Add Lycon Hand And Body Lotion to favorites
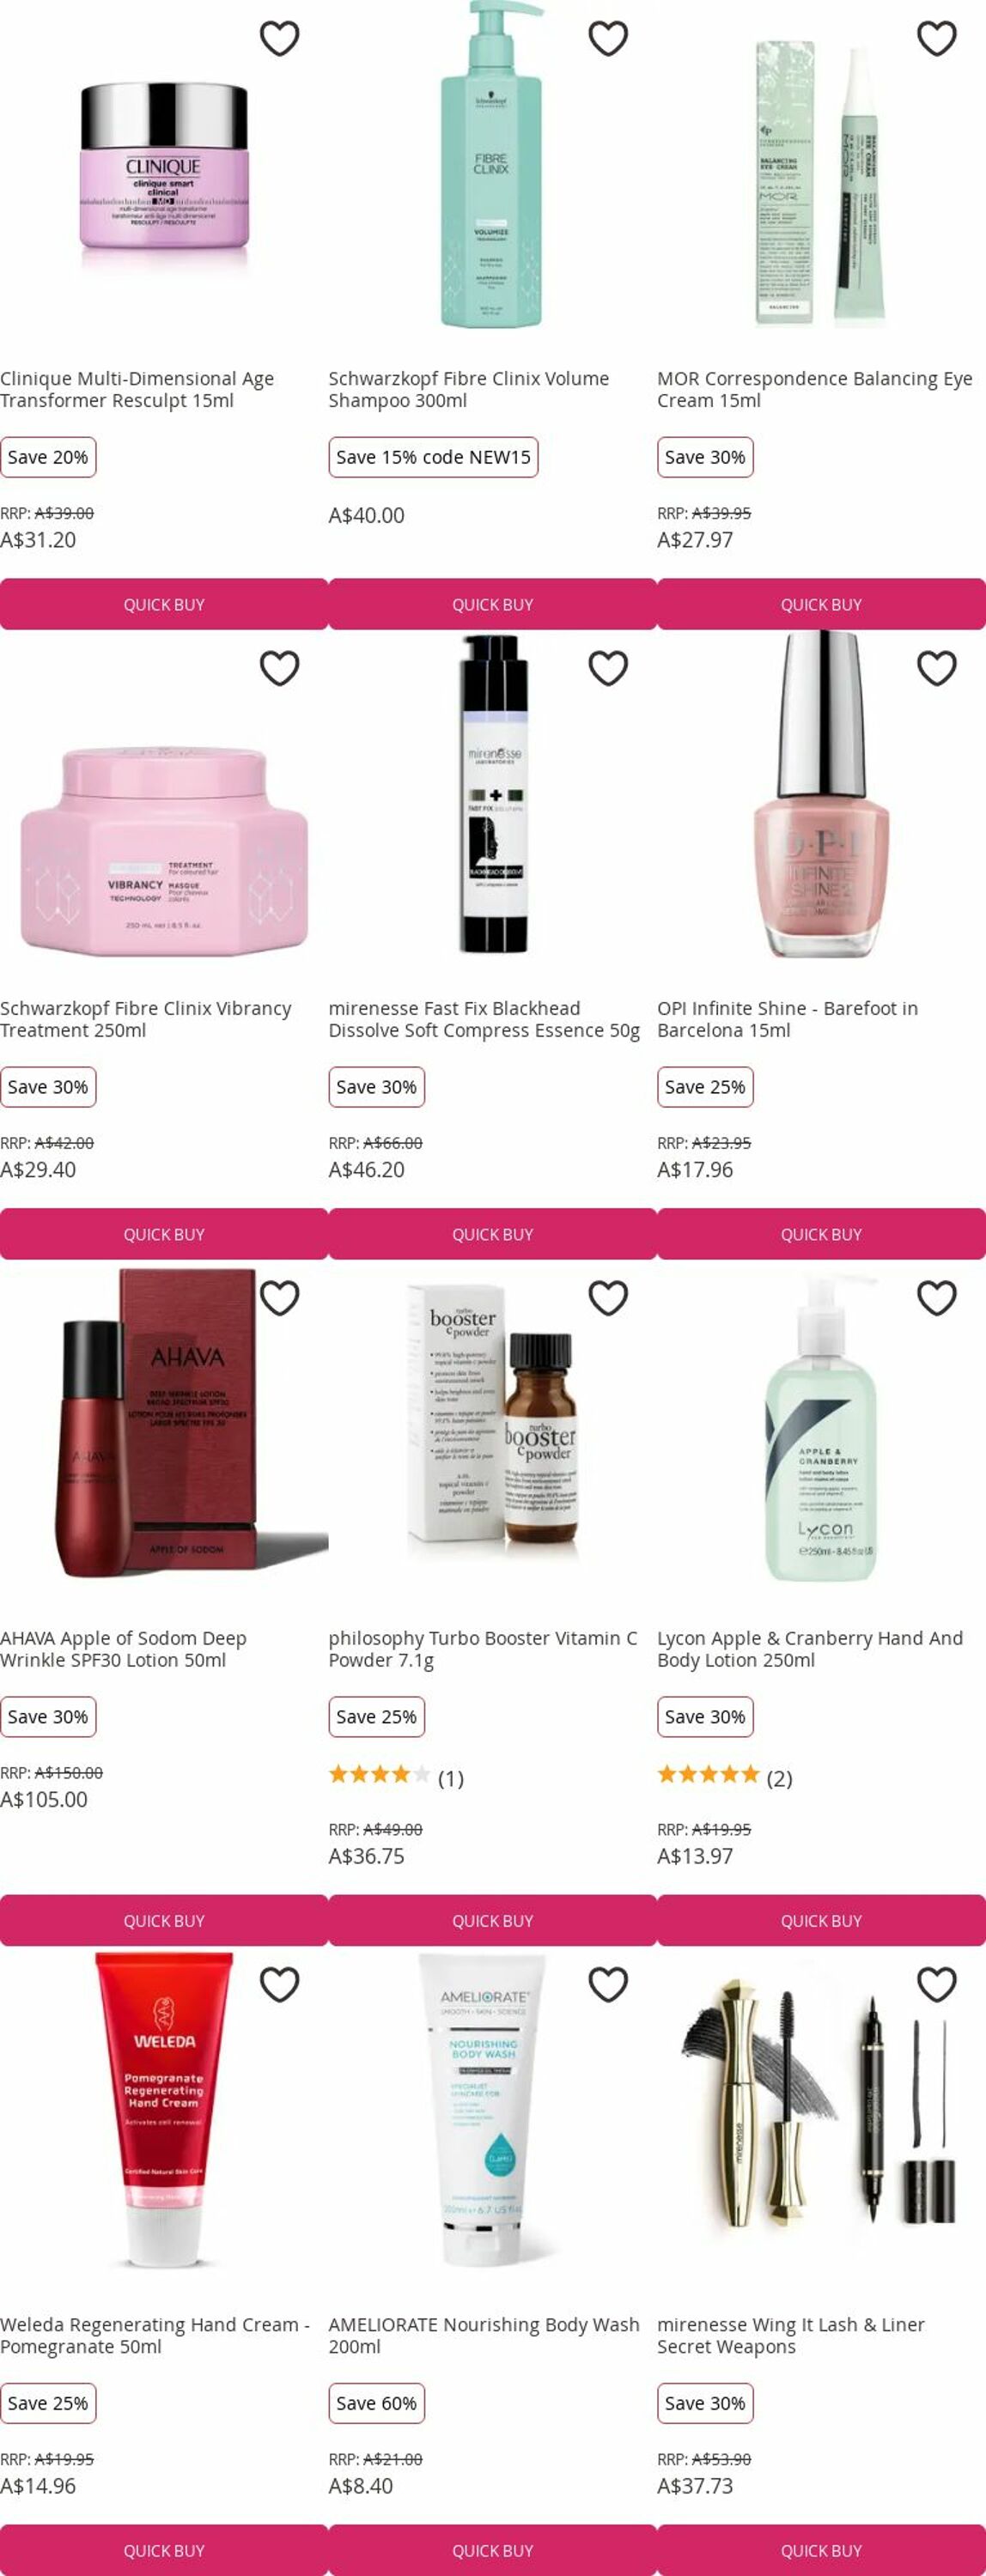 pyautogui.click(x=937, y=1298)
